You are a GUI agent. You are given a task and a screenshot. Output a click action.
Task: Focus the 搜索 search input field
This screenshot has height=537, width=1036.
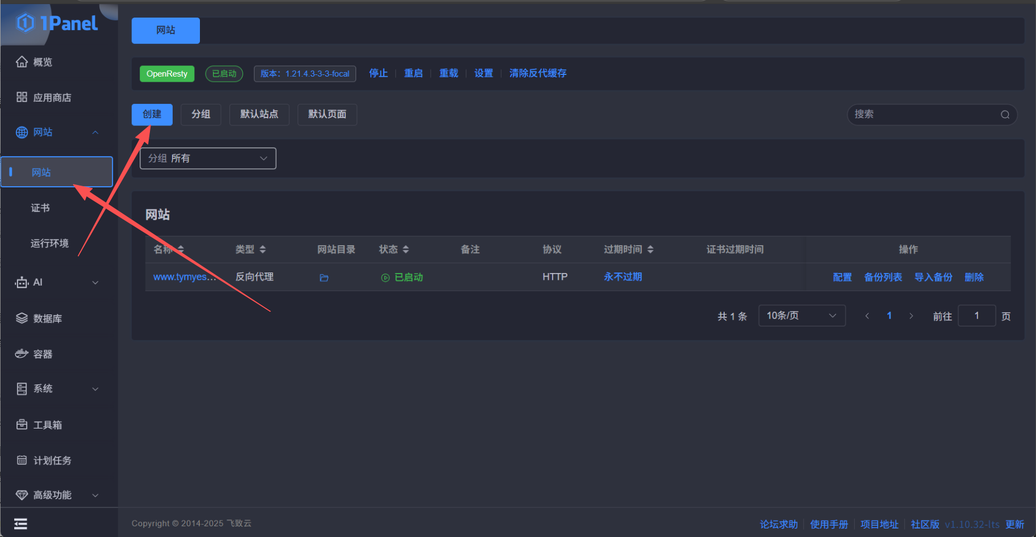click(x=923, y=115)
